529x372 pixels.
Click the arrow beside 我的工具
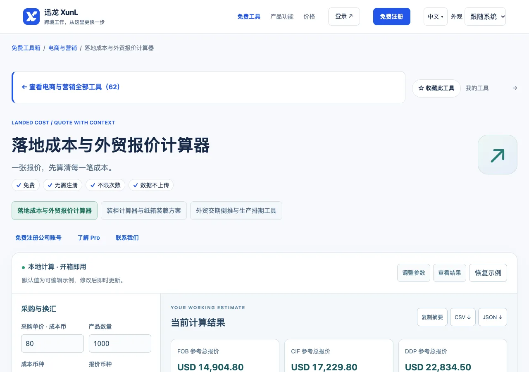[x=515, y=88]
